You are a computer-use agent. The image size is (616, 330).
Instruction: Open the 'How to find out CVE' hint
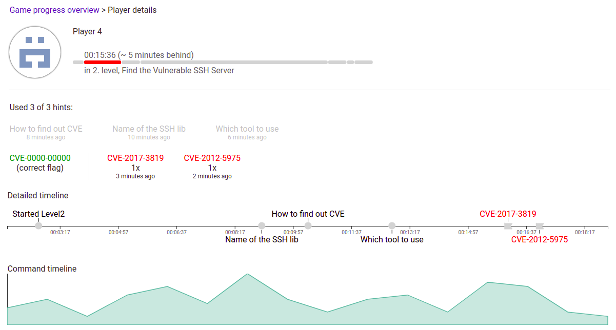tap(46, 129)
